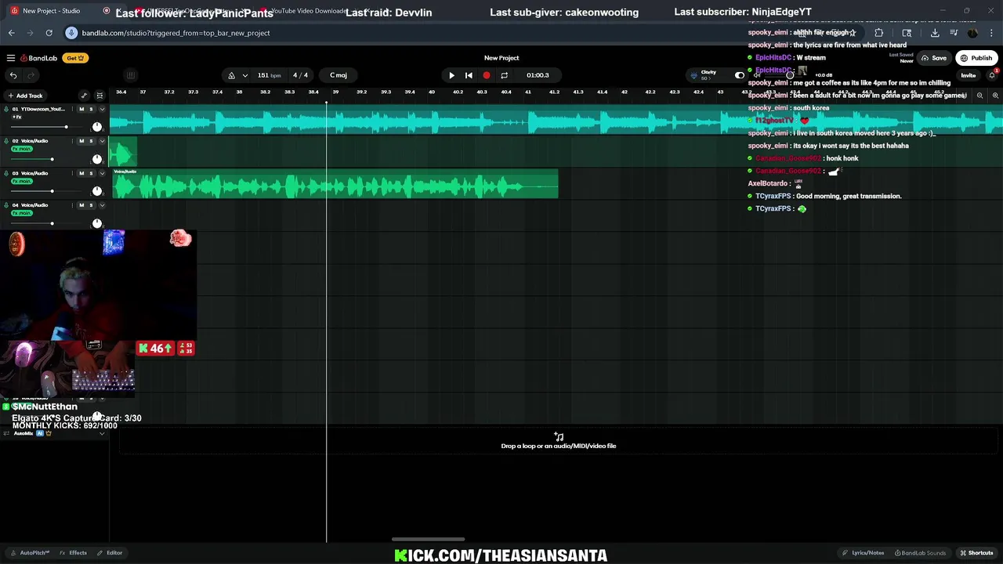This screenshot has width=1003, height=564.
Task: Reload the browser page
Action: click(x=49, y=33)
